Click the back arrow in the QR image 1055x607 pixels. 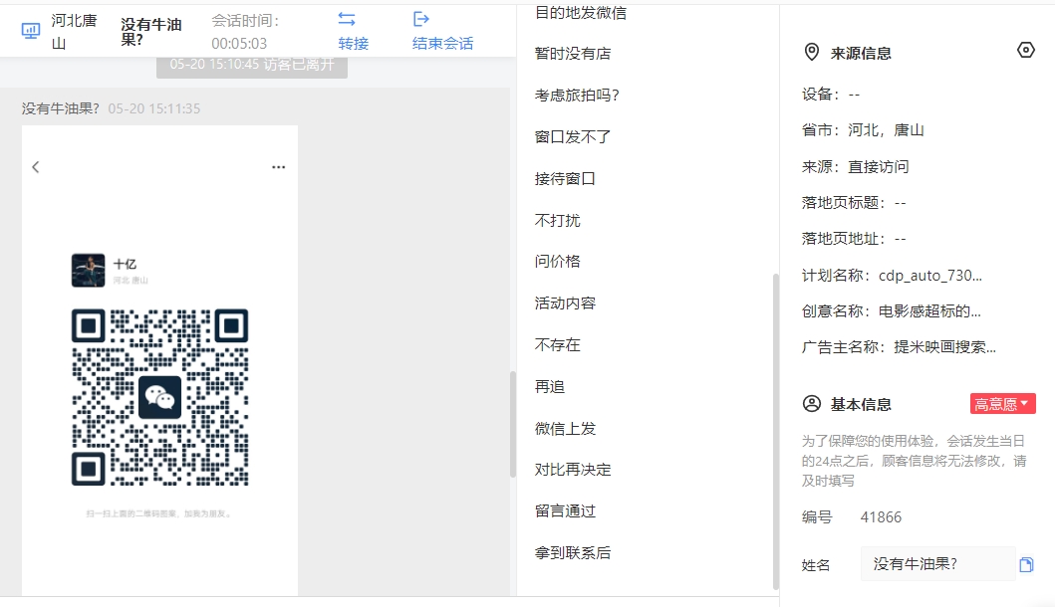(36, 167)
